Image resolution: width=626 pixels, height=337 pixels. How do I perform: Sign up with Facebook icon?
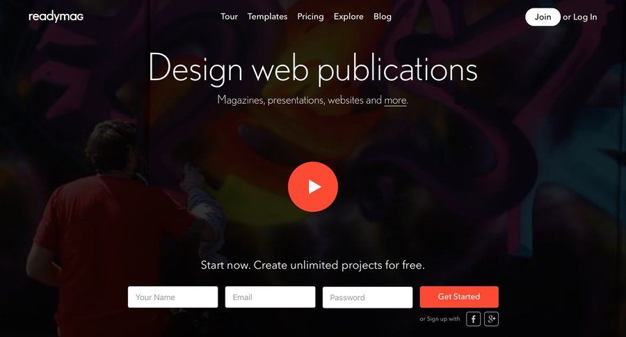coord(473,319)
